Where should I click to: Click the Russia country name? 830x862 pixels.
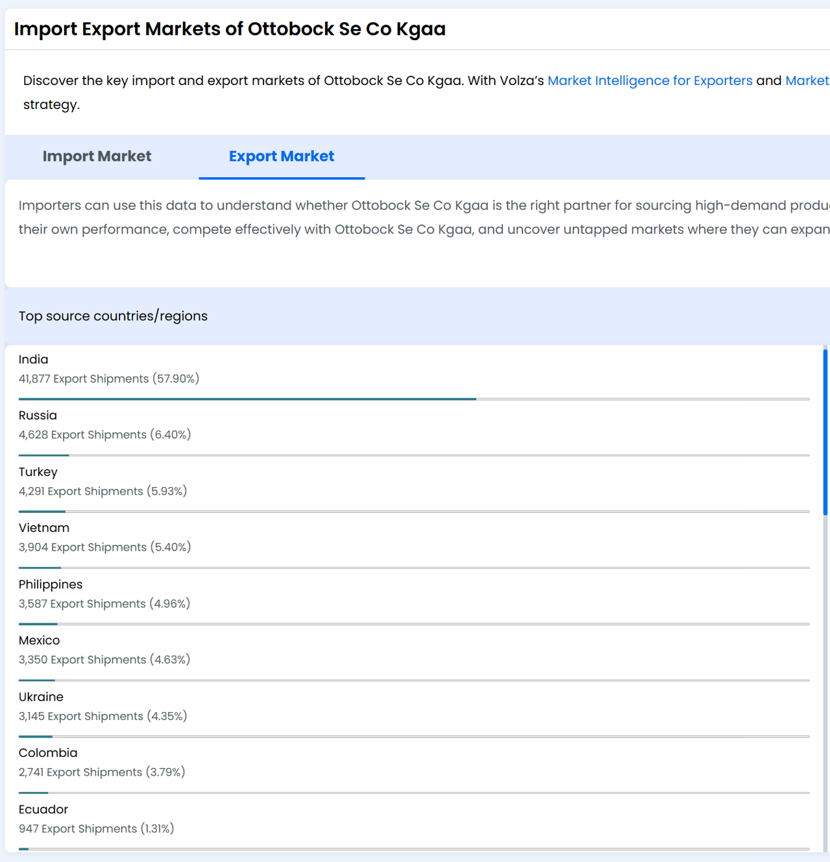38,415
